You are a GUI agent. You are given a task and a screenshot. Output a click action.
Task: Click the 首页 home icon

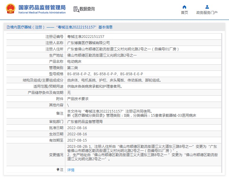(x=184, y=7)
